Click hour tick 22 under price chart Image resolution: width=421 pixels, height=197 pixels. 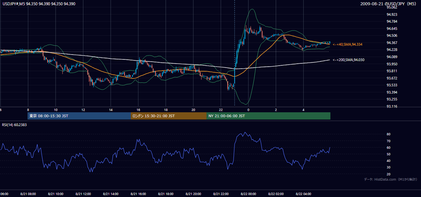(x=221, y=110)
